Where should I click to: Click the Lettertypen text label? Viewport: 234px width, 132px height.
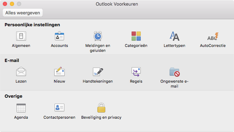click(x=175, y=46)
